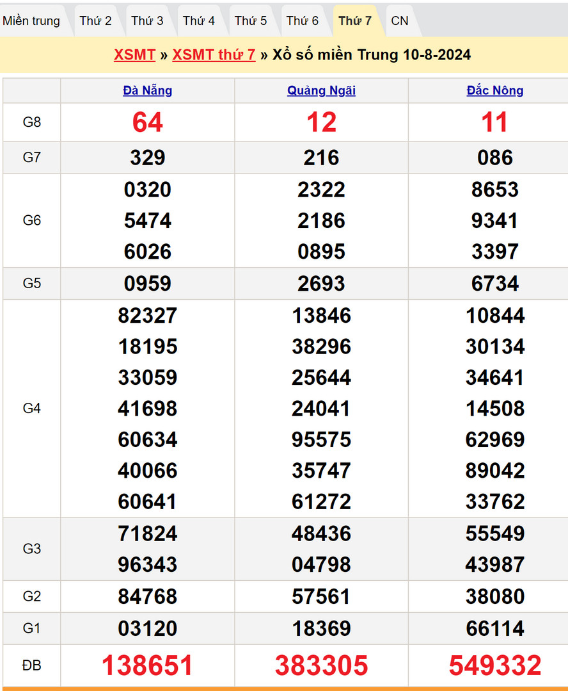Screen dimensions: 568x691
Task: Click the XSMT breadcrumb link
Action: [x=134, y=55]
